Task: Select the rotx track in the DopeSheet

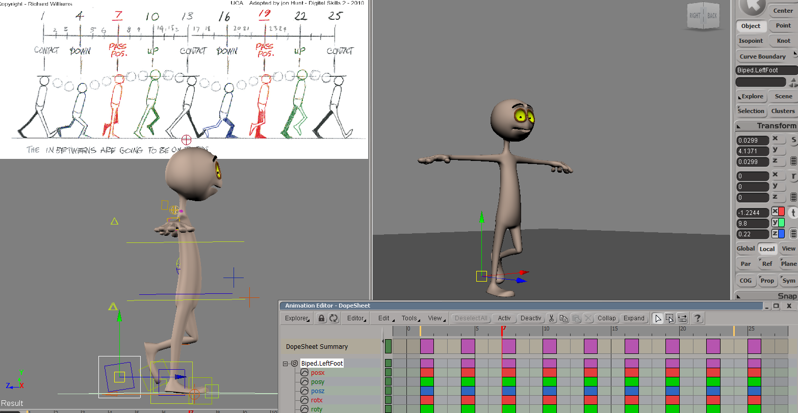Action: tap(317, 400)
